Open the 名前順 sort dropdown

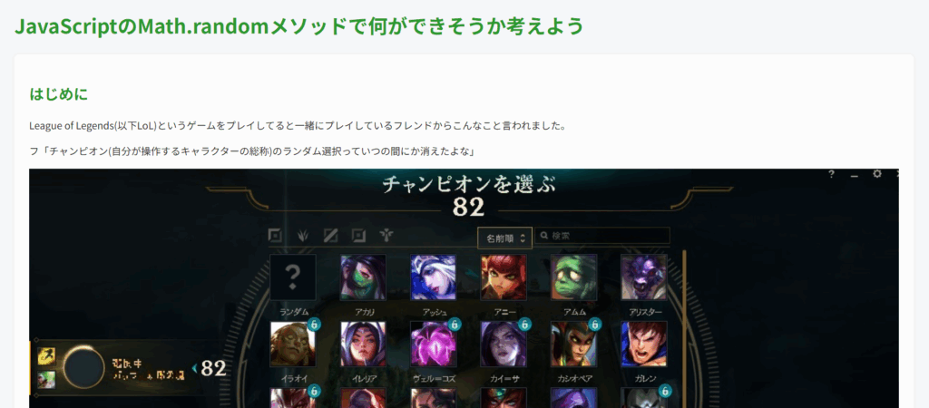(x=504, y=238)
